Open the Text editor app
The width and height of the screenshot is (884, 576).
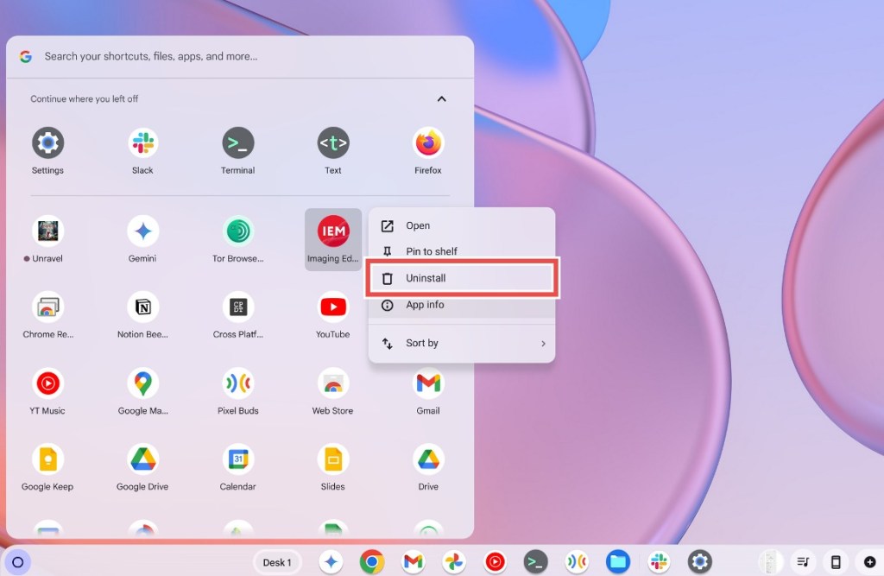pos(333,150)
